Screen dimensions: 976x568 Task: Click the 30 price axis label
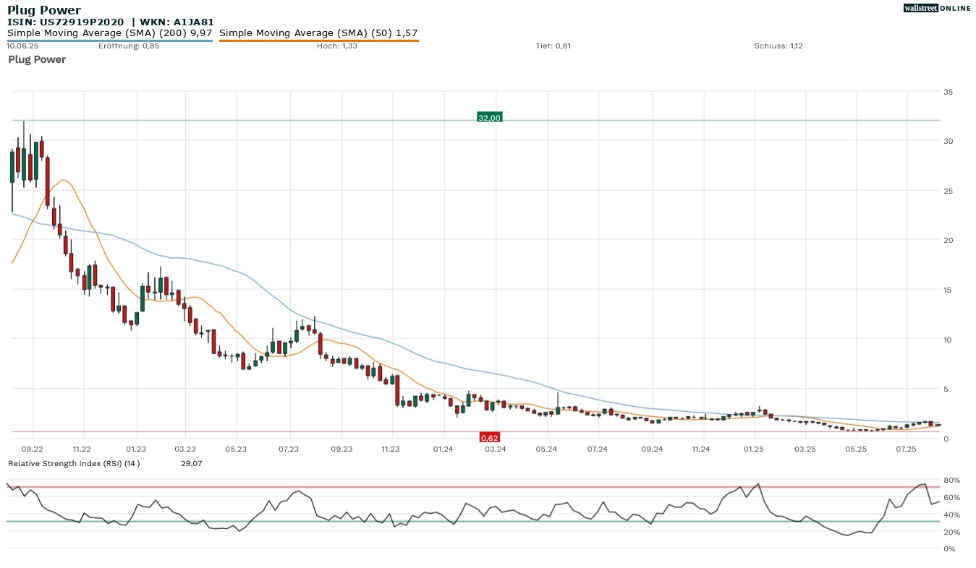click(948, 141)
